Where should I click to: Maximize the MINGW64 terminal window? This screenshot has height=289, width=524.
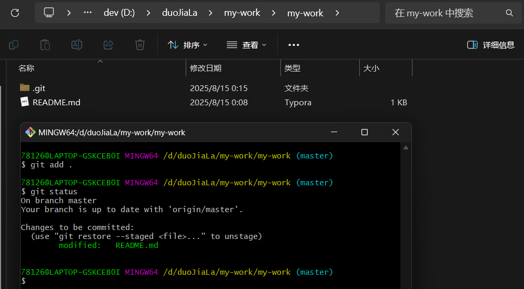pyautogui.click(x=365, y=132)
